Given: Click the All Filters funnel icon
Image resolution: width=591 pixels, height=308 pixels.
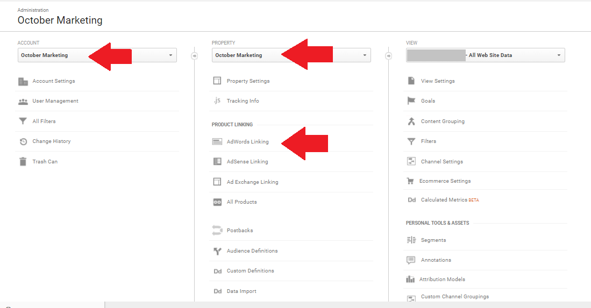Looking at the screenshot, I should (23, 121).
